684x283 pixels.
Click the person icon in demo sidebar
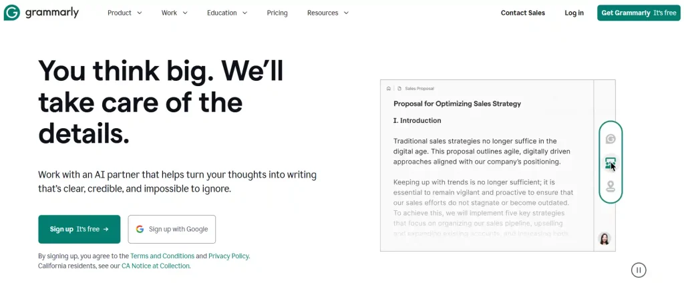tap(610, 186)
